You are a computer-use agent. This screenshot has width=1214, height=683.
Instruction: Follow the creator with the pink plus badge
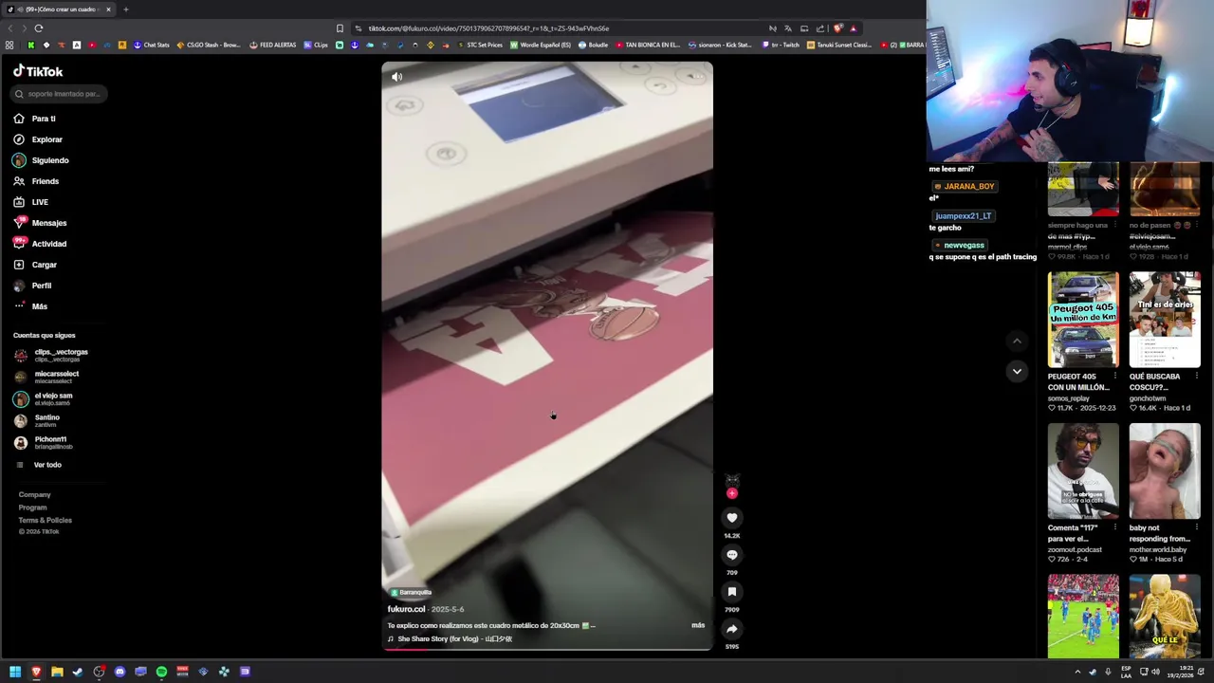click(x=731, y=493)
